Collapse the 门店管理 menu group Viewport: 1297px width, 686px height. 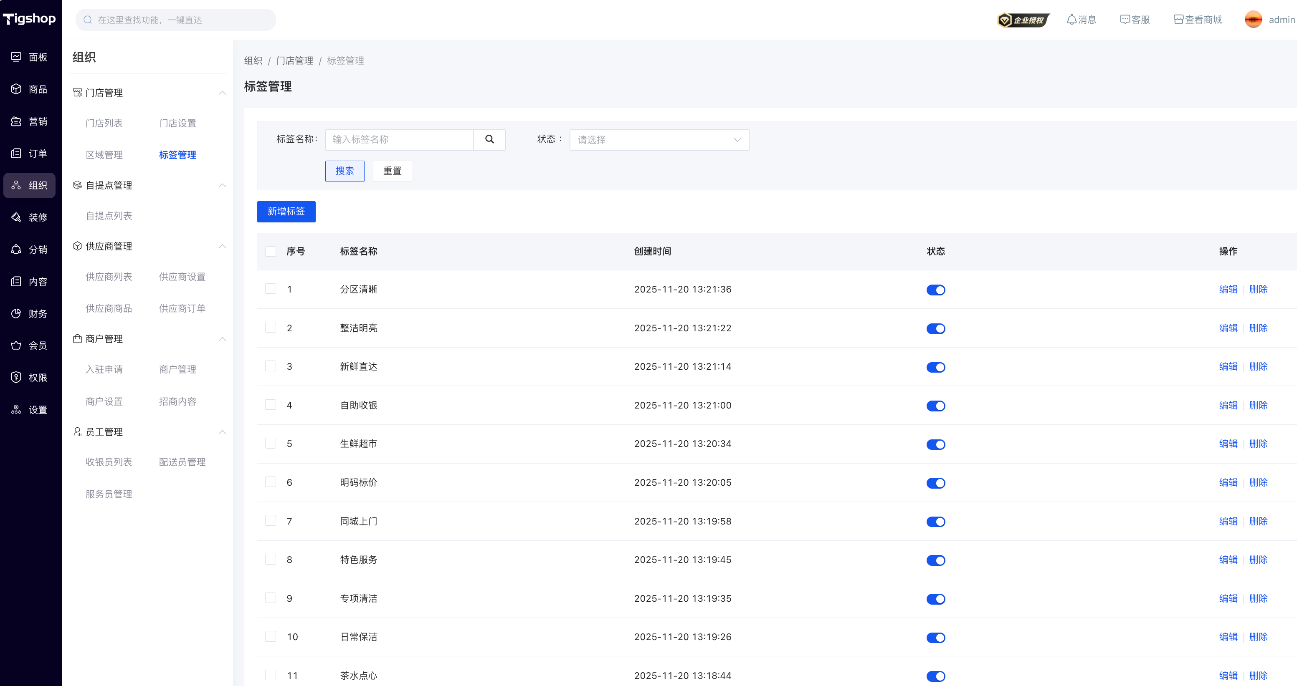pos(222,93)
